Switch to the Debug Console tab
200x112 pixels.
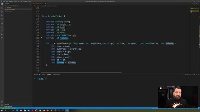tap(56, 75)
